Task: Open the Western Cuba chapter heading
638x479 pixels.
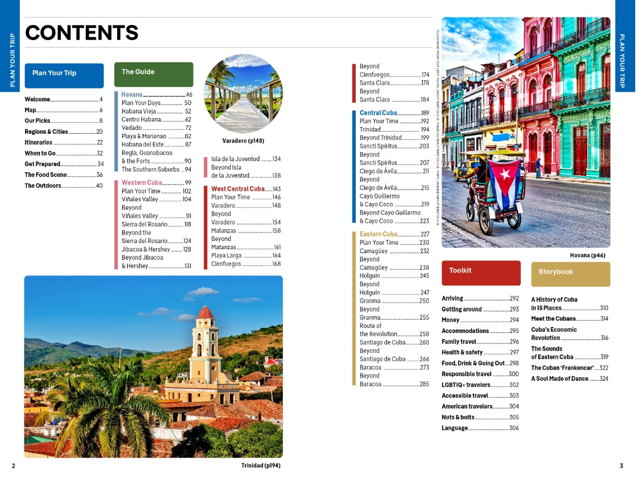Action: coord(156,183)
